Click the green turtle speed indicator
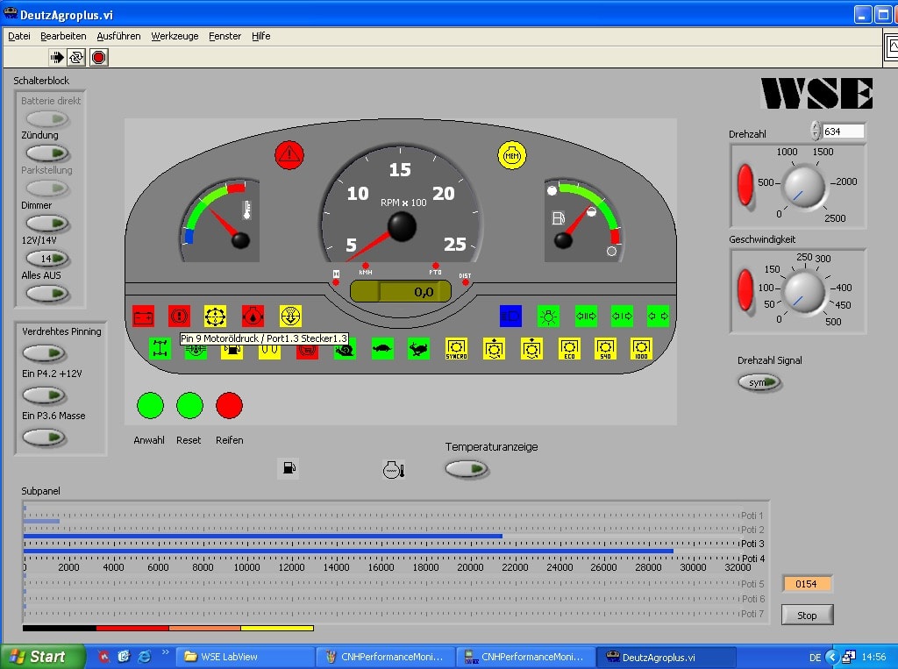Image resolution: width=898 pixels, height=669 pixels. pyautogui.click(x=382, y=348)
